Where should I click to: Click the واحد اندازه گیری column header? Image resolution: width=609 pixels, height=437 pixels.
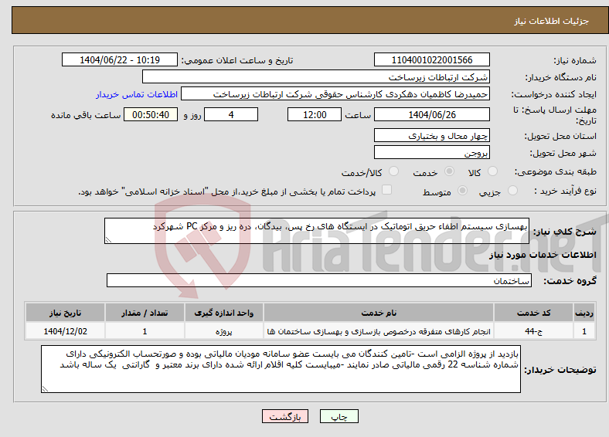pos(224,313)
